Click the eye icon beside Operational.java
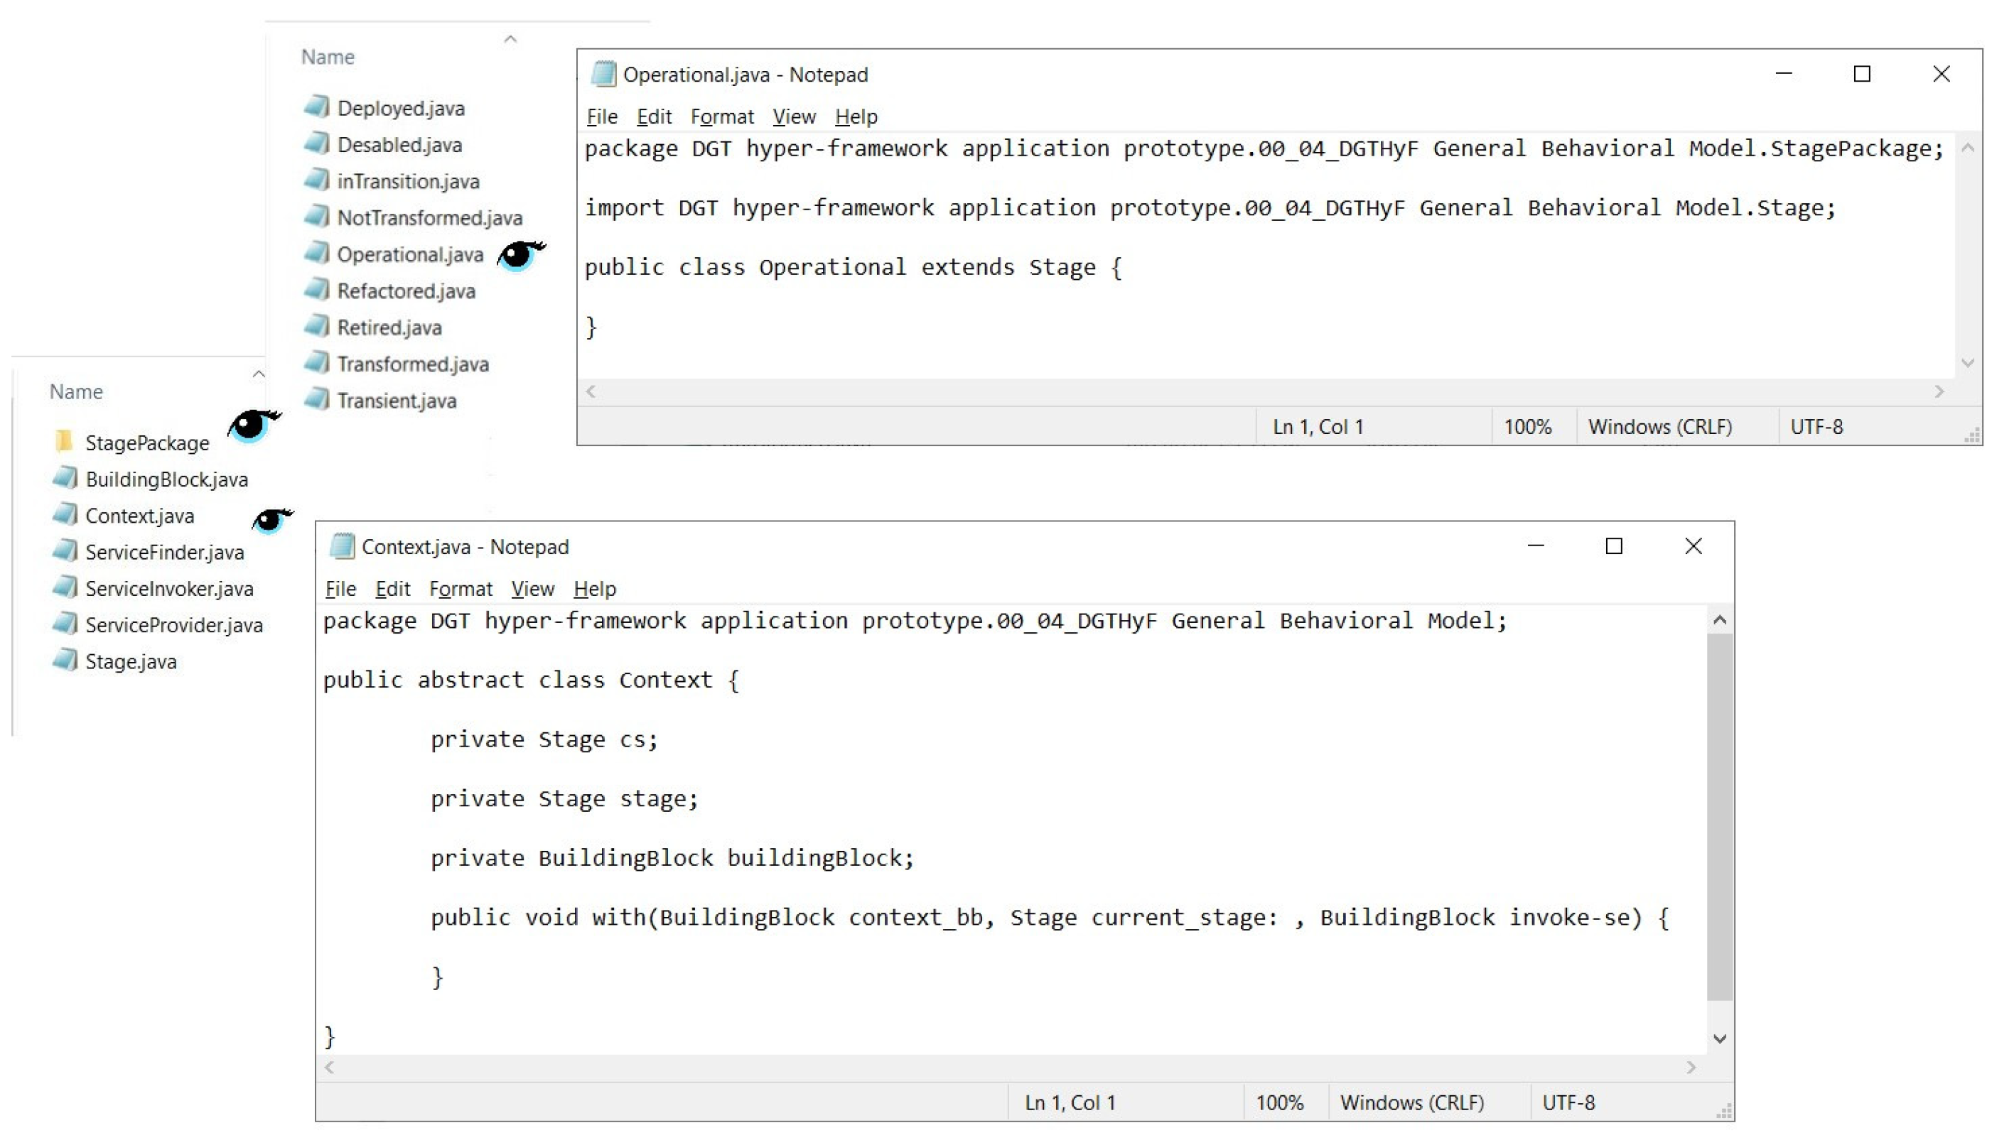Viewport: 1997px width, 1140px height. (520, 254)
